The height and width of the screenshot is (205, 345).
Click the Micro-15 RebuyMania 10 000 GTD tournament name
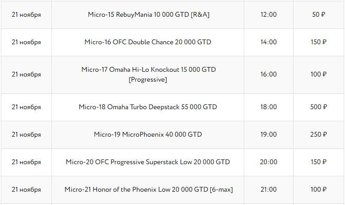pos(148,15)
